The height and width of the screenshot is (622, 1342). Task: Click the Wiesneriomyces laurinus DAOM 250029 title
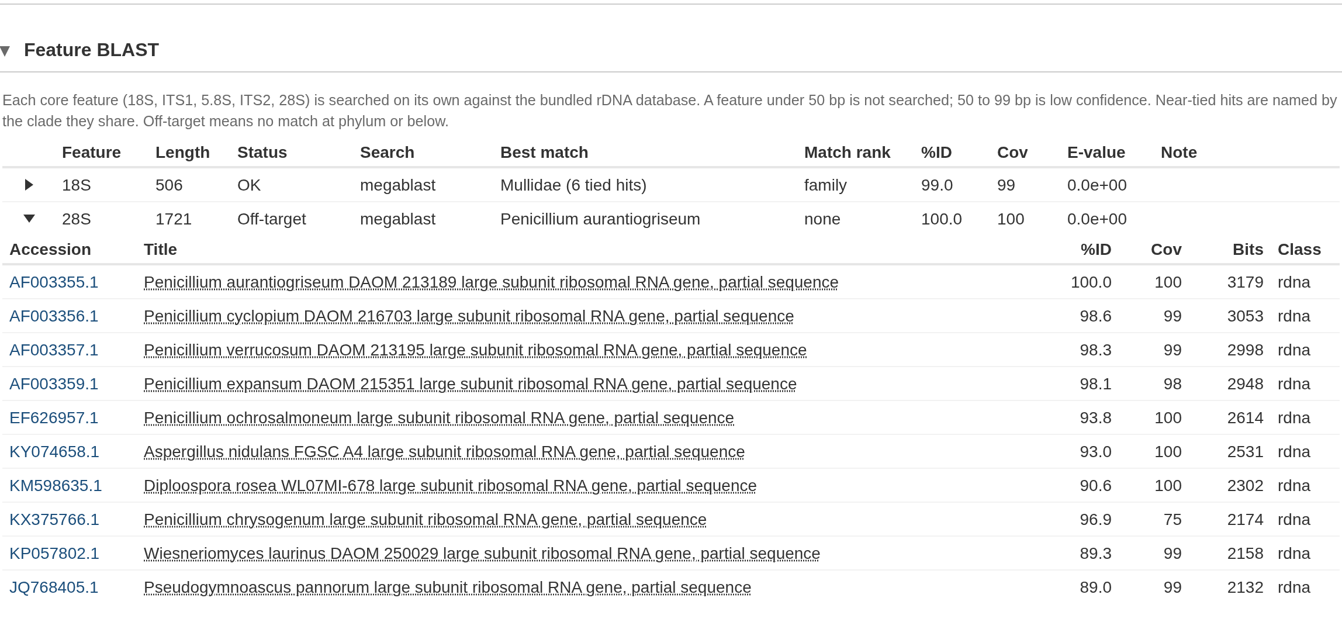coord(482,554)
